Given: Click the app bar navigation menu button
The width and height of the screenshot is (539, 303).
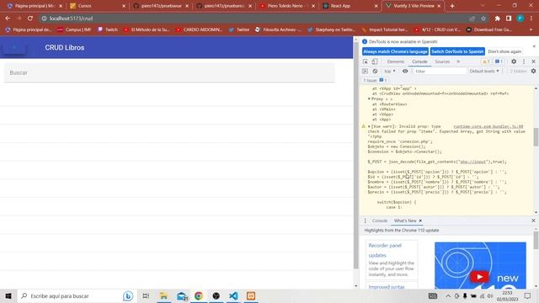Looking at the screenshot, I should coord(14,47).
